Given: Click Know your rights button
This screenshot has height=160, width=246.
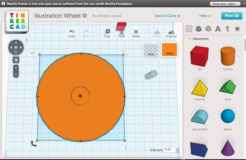Looking at the screenshot, I should [225, 4].
